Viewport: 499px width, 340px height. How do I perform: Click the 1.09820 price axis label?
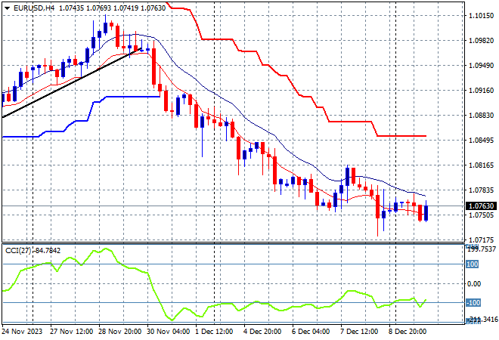coord(481,41)
